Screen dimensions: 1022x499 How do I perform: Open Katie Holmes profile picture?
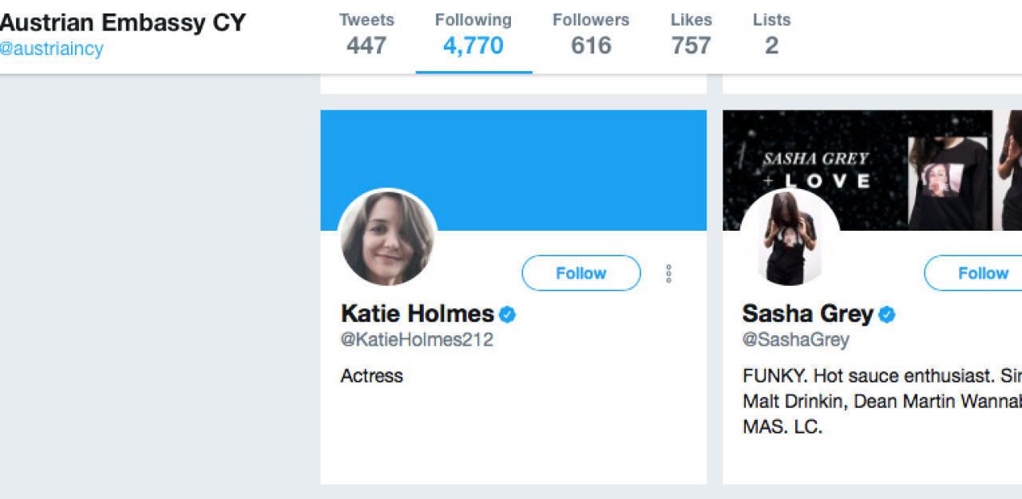coord(388,238)
